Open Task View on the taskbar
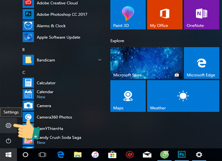This screenshot has height=161, width=222. coord(42,155)
